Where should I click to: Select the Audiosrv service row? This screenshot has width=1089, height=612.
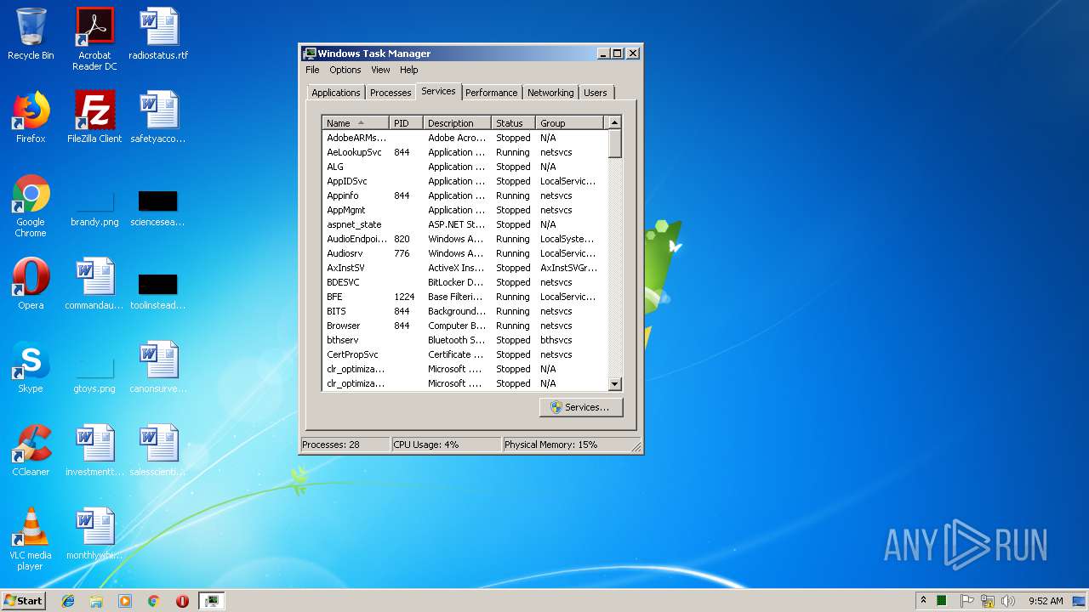[x=465, y=253]
